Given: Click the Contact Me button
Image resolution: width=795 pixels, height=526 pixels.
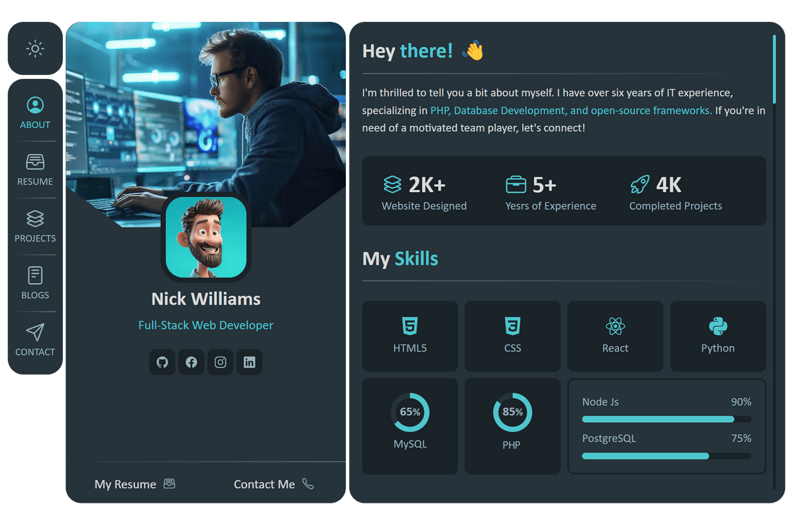Looking at the screenshot, I should [x=274, y=484].
